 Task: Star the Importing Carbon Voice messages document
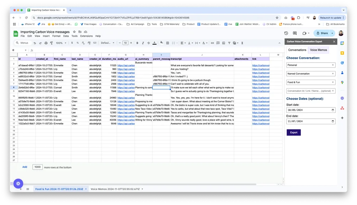pos(74,32)
